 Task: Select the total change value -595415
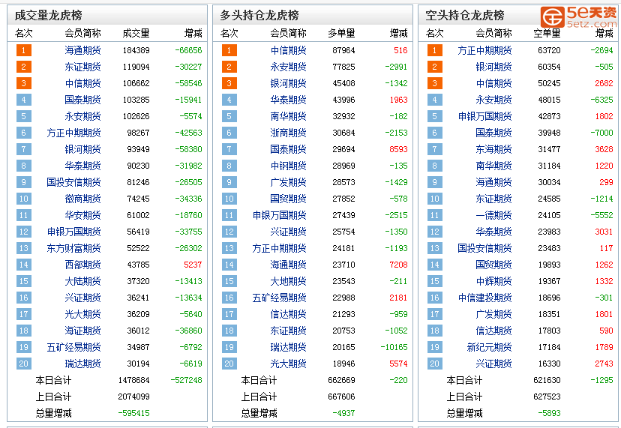[133, 413]
